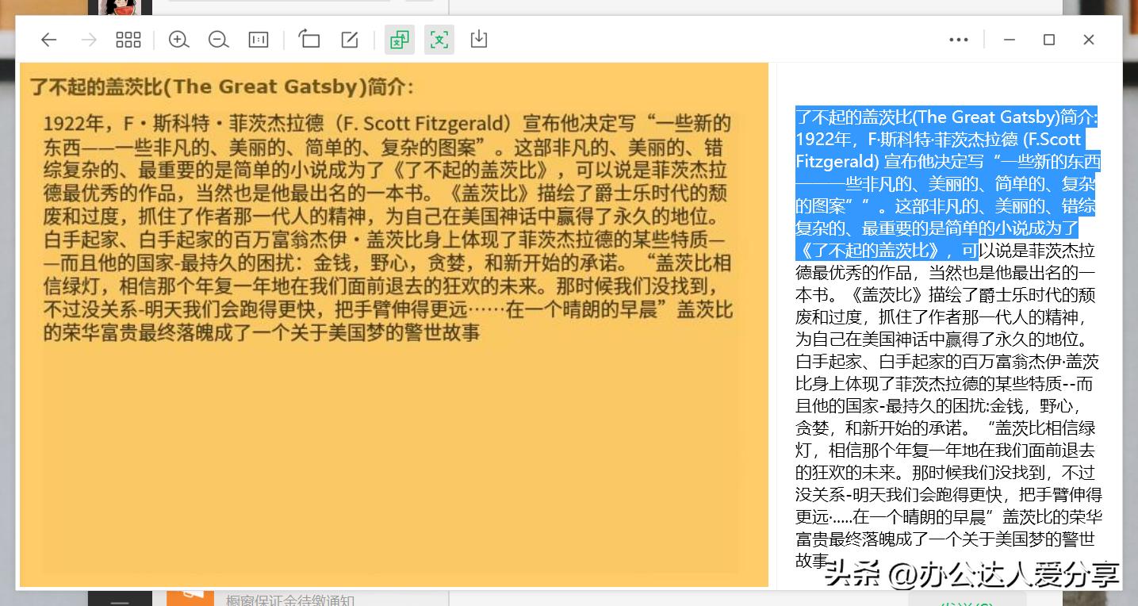Open the image editing tool

click(x=349, y=39)
